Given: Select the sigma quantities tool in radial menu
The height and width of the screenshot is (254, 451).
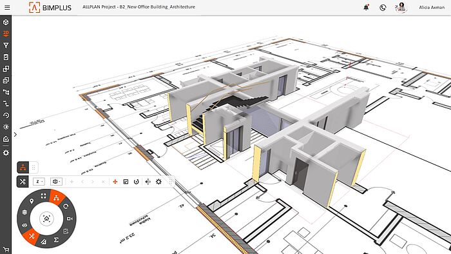Looking at the screenshot, I should tap(57, 240).
